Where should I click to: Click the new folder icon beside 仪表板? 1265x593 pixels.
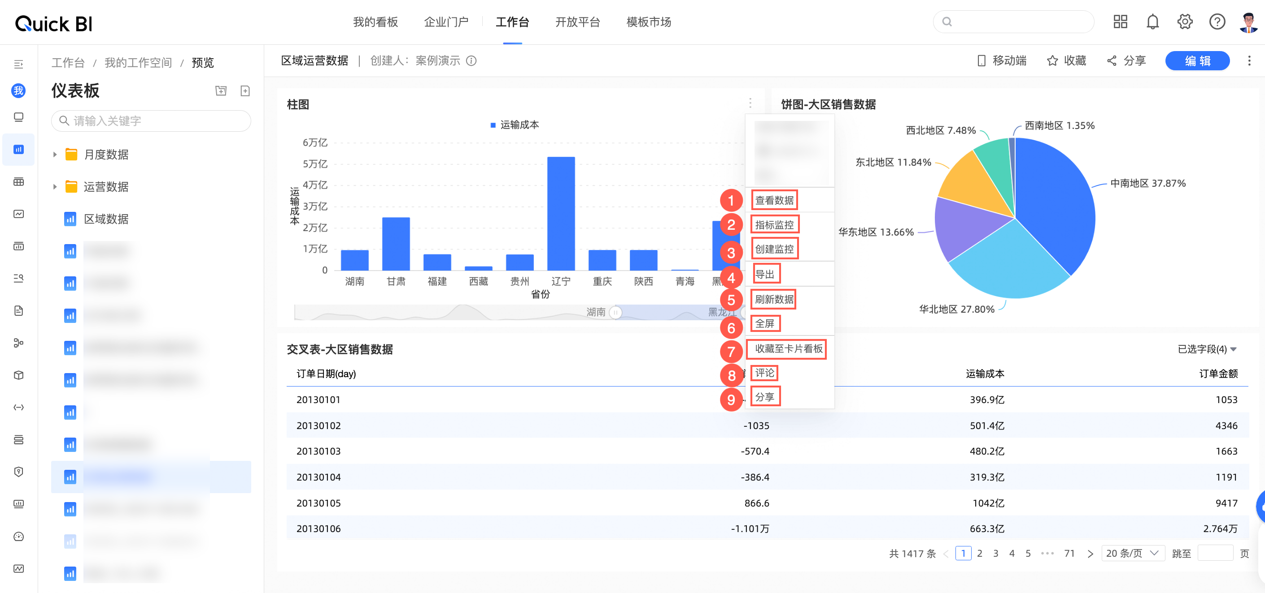(x=221, y=91)
